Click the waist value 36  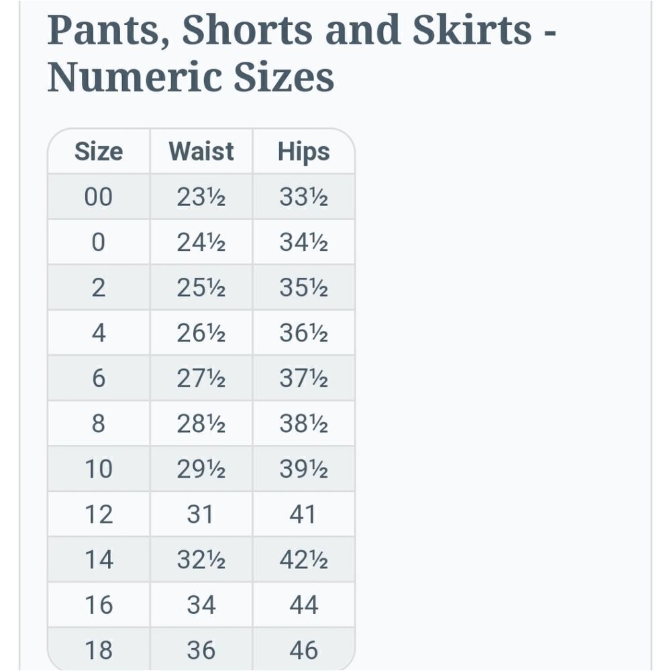click(201, 650)
